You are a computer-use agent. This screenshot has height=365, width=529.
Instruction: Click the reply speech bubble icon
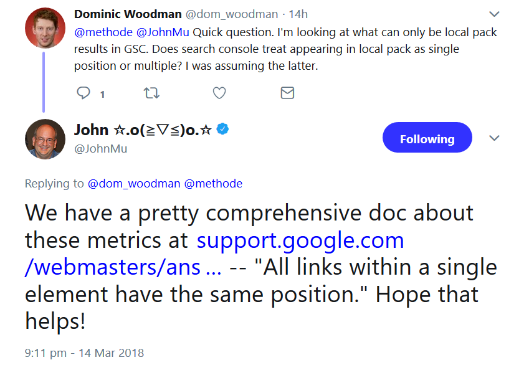83,93
